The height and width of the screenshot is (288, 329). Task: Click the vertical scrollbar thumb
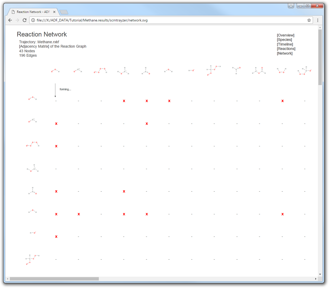[320, 57]
